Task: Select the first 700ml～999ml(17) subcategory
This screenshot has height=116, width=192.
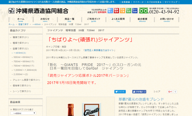Action: (x=24, y=61)
